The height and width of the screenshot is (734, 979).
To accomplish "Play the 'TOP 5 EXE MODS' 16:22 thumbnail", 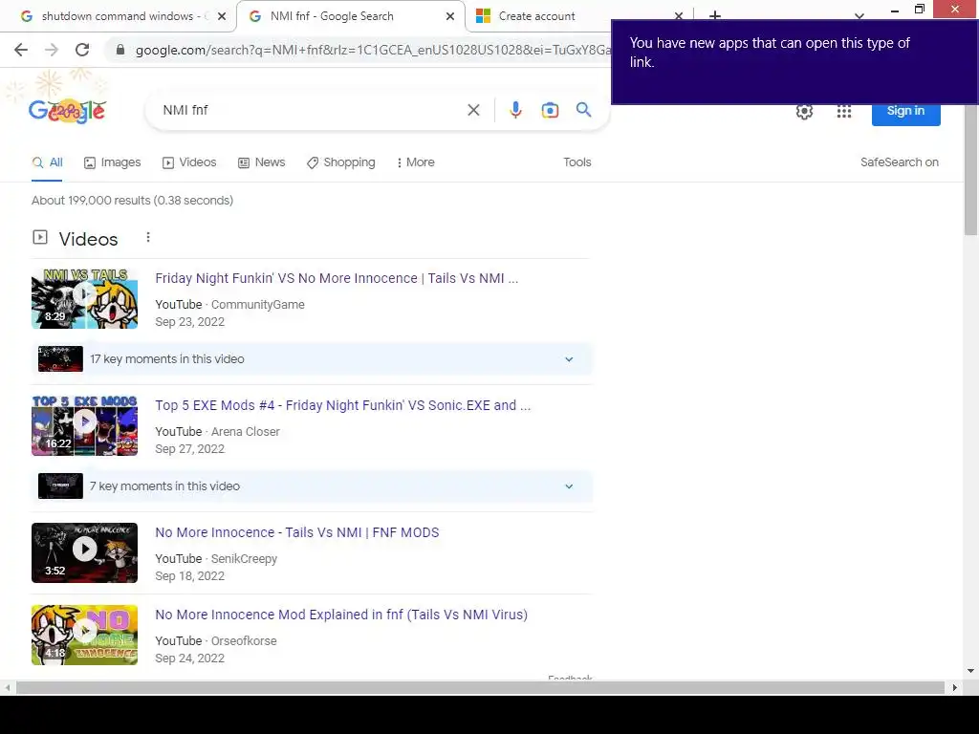I will pos(84,425).
